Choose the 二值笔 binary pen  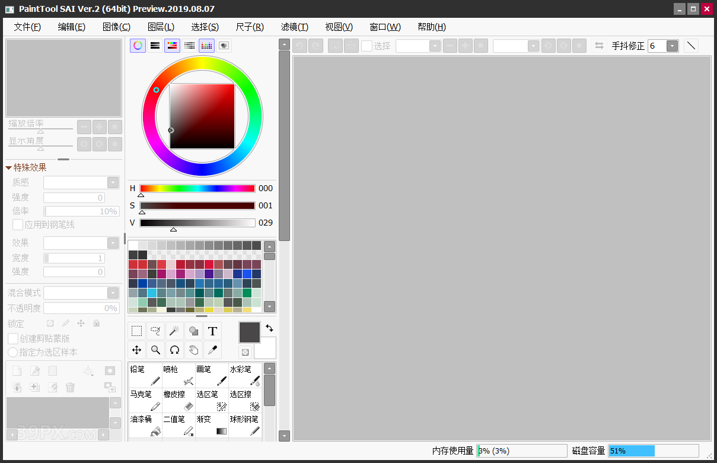[179, 426]
